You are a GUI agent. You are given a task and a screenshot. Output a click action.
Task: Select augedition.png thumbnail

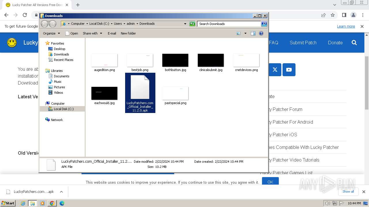104,60
